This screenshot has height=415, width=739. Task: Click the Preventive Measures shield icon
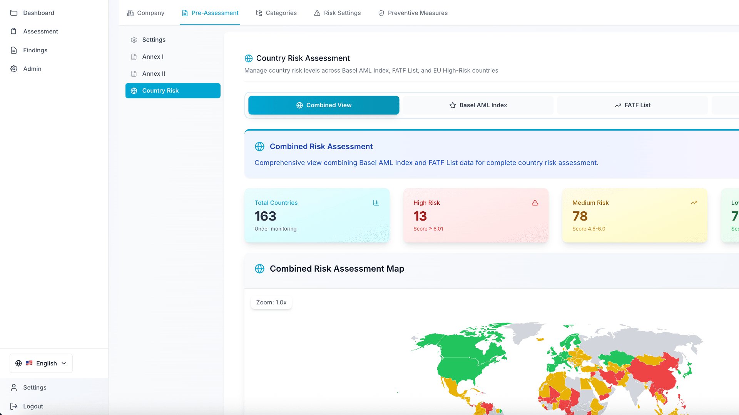381,13
